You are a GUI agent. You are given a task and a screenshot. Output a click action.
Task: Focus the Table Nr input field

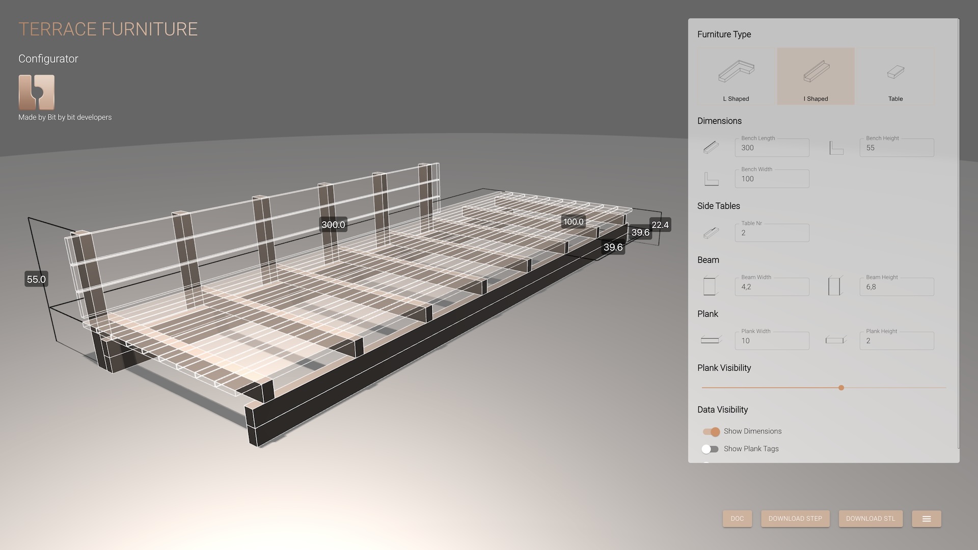click(x=772, y=233)
